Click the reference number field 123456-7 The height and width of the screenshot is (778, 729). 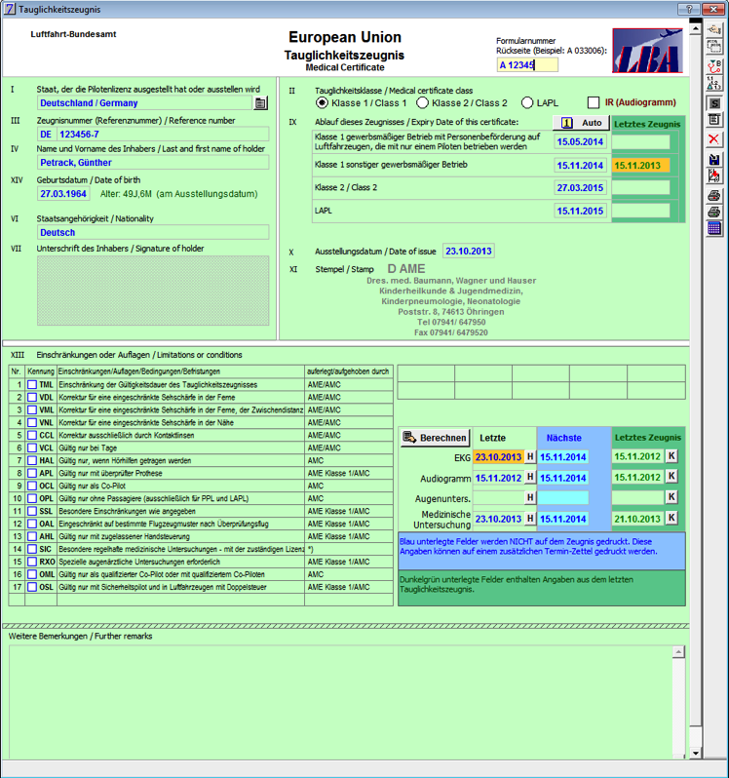click(x=163, y=135)
